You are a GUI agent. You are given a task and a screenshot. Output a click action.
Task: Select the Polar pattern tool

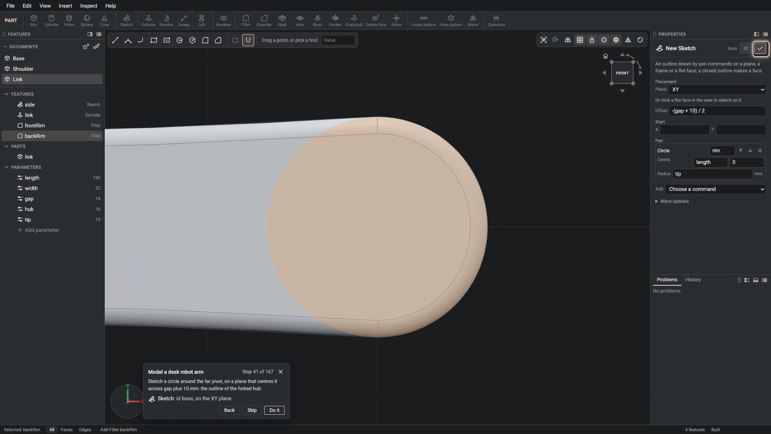coord(451,20)
